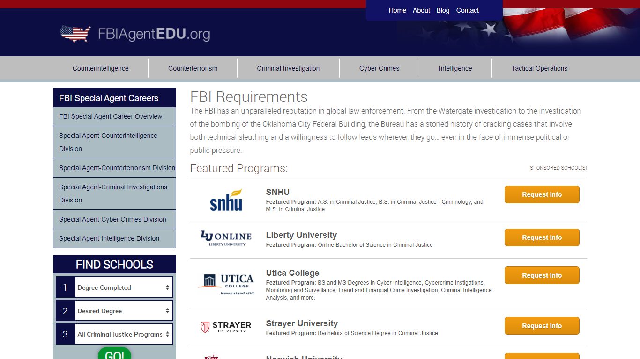
Task: Open the Contact page
Action: coord(468,10)
